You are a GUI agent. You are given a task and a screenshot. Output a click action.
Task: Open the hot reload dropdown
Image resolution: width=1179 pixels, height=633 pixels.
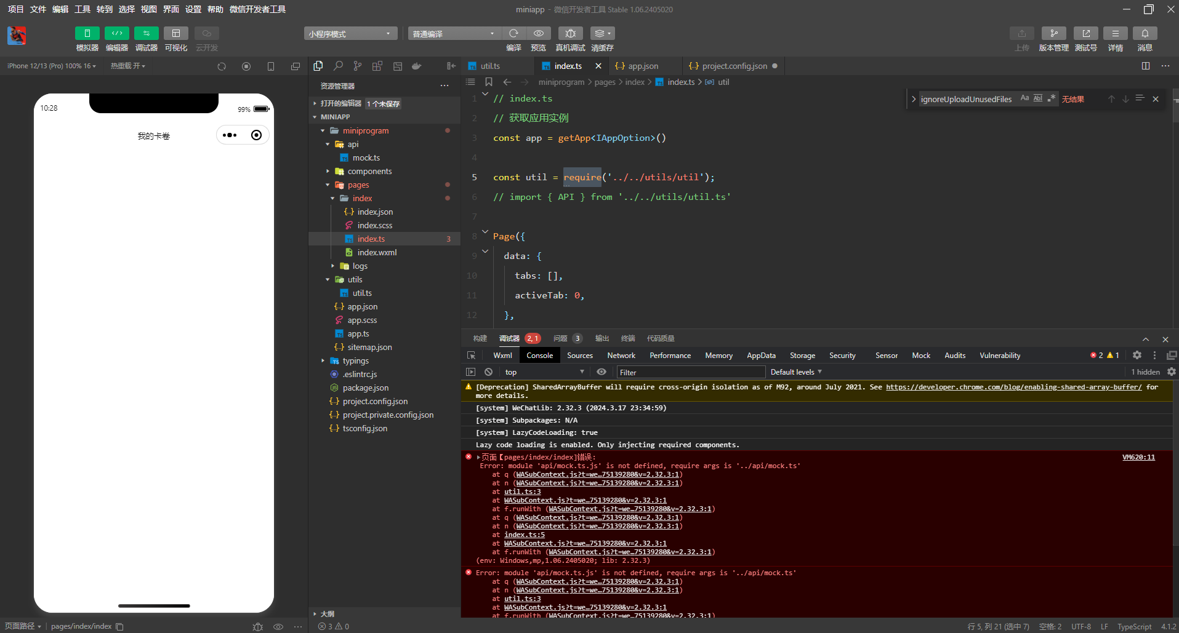coord(128,66)
